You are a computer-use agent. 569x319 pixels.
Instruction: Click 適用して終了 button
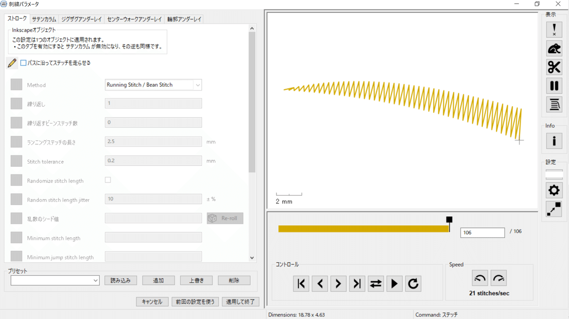coord(240,301)
